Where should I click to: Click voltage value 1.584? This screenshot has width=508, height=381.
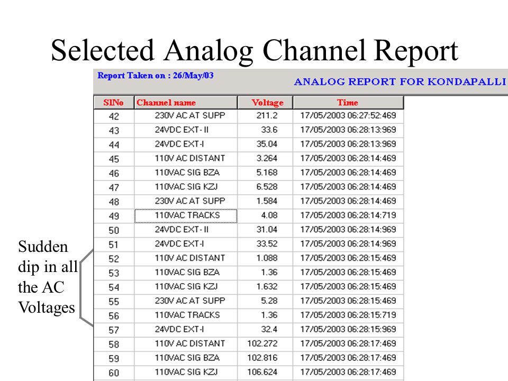267,201
